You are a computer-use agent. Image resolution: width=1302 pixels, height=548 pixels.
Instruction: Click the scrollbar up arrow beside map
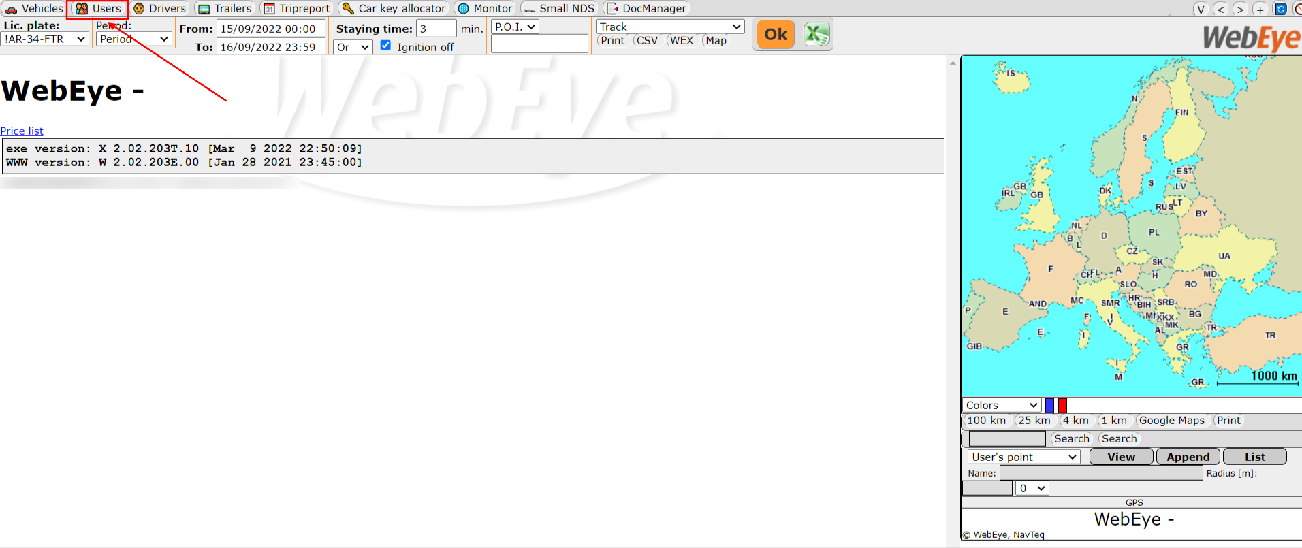coord(953,63)
